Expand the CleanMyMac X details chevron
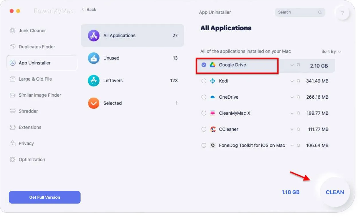This screenshot has width=360, height=217. (x=292, y=114)
